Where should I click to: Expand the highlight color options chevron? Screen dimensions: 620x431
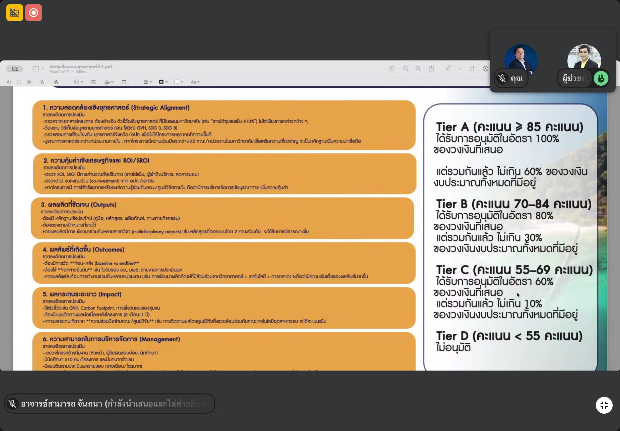pyautogui.click(x=459, y=69)
